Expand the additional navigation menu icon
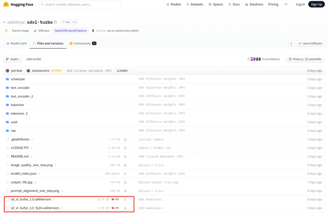 (286, 4)
